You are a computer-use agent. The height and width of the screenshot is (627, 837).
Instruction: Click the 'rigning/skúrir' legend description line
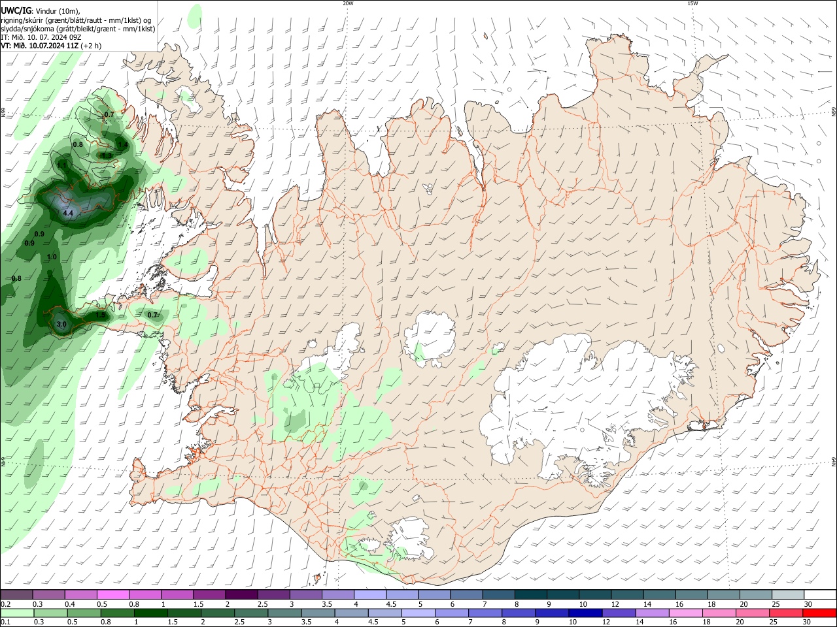pyautogui.click(x=76, y=20)
